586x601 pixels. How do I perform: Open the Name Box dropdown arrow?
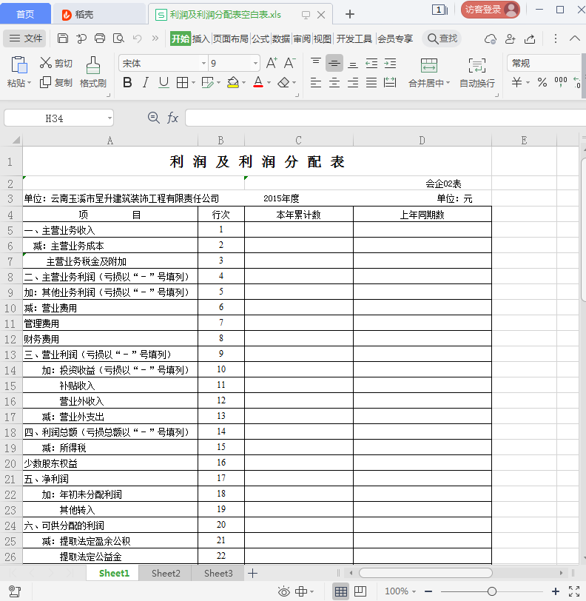coord(110,118)
